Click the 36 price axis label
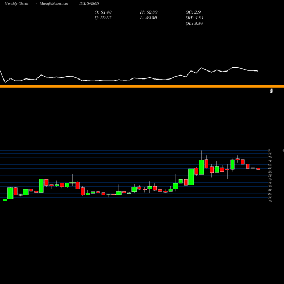Screen dimensions: 284x284 270,186
